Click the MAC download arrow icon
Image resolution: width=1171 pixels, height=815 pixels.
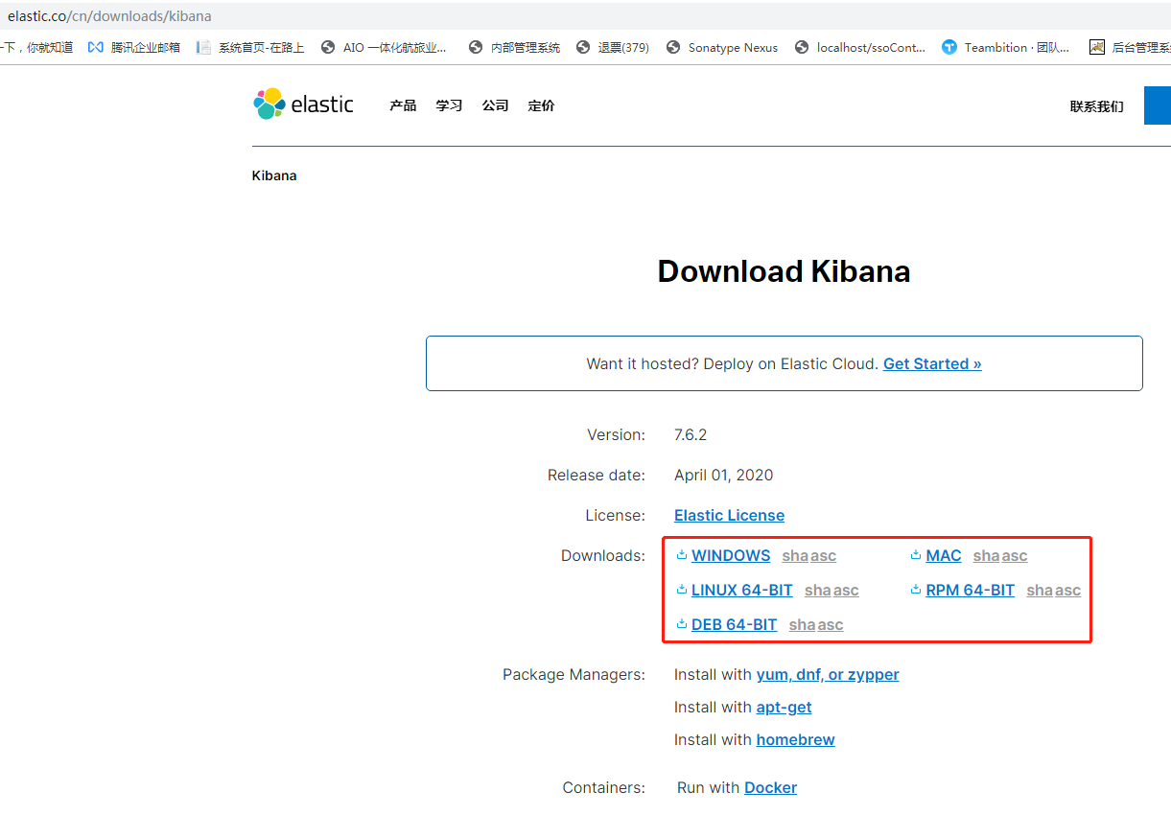click(916, 555)
